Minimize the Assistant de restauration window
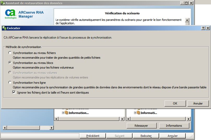211x140 pixels. click(182, 3)
